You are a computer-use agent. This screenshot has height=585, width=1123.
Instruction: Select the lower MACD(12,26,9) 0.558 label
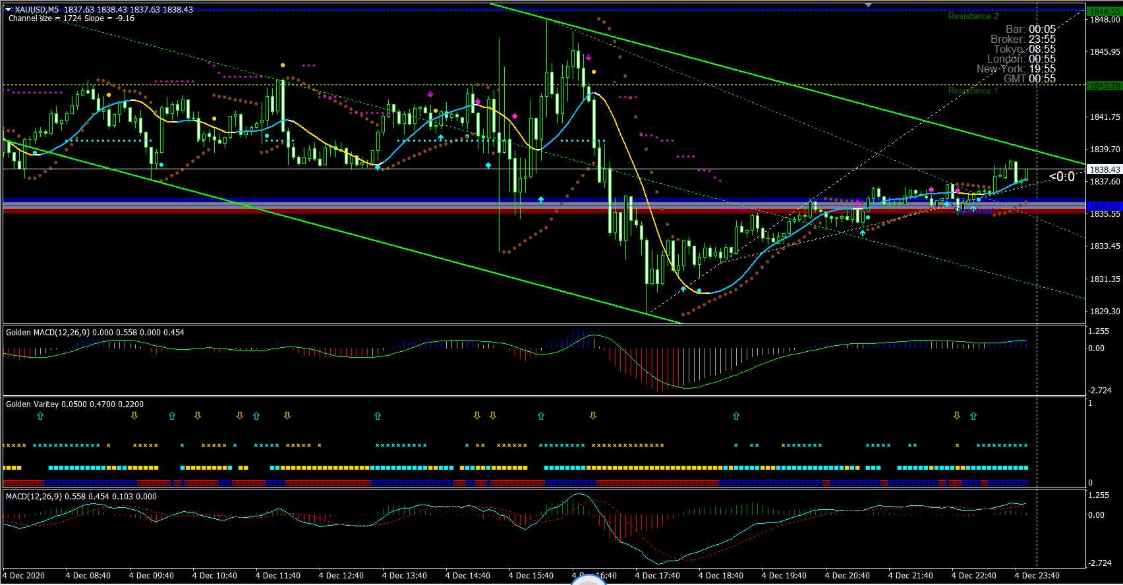81,497
